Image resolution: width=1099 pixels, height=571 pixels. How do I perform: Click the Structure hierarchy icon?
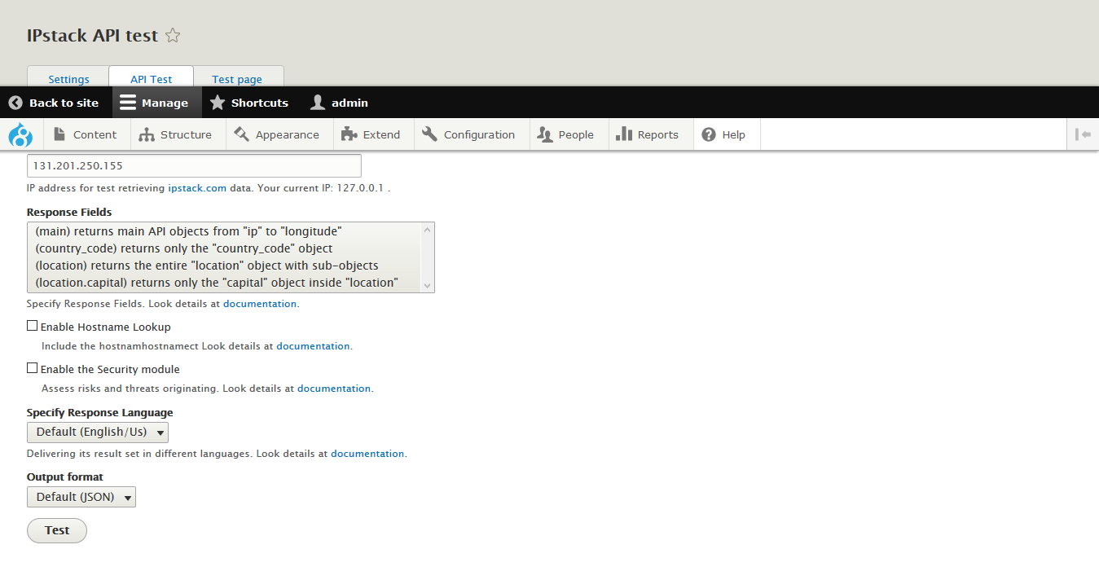click(x=147, y=134)
